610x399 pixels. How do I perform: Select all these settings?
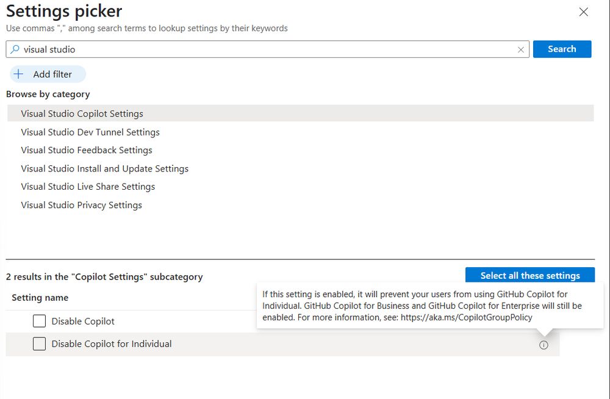pyautogui.click(x=530, y=275)
